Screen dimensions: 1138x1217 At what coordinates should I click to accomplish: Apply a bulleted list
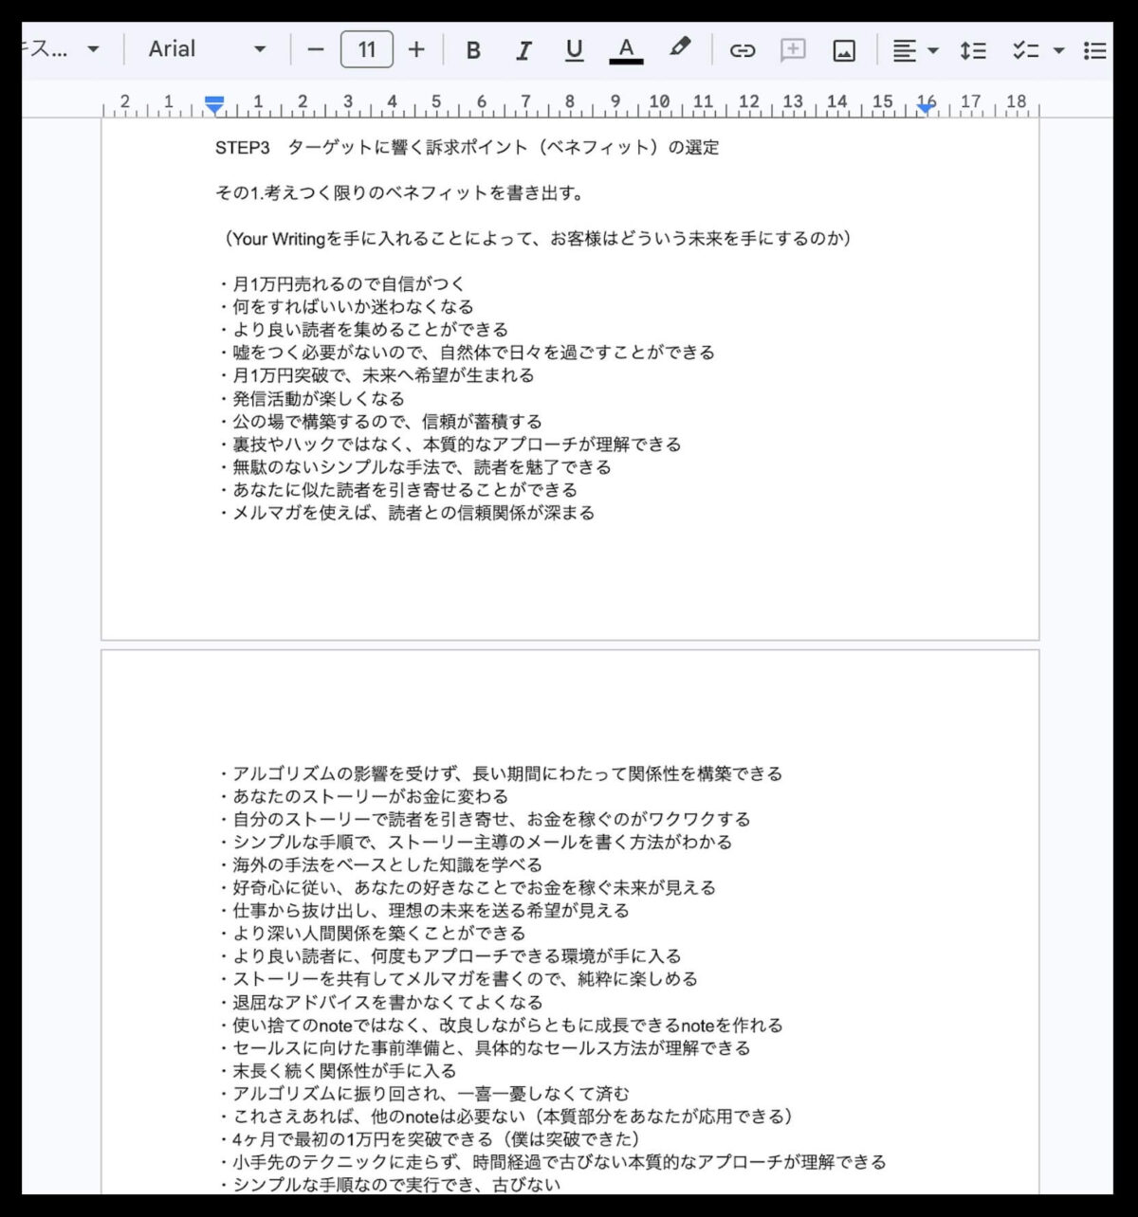(x=1095, y=49)
